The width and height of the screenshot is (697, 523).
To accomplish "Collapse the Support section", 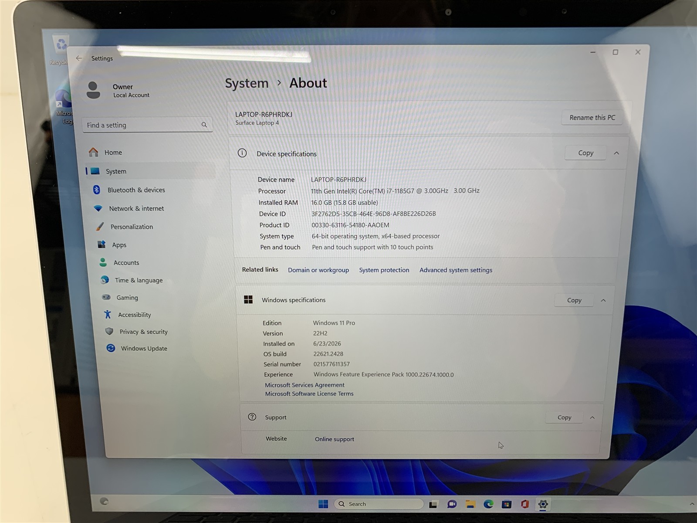I will pos(592,418).
